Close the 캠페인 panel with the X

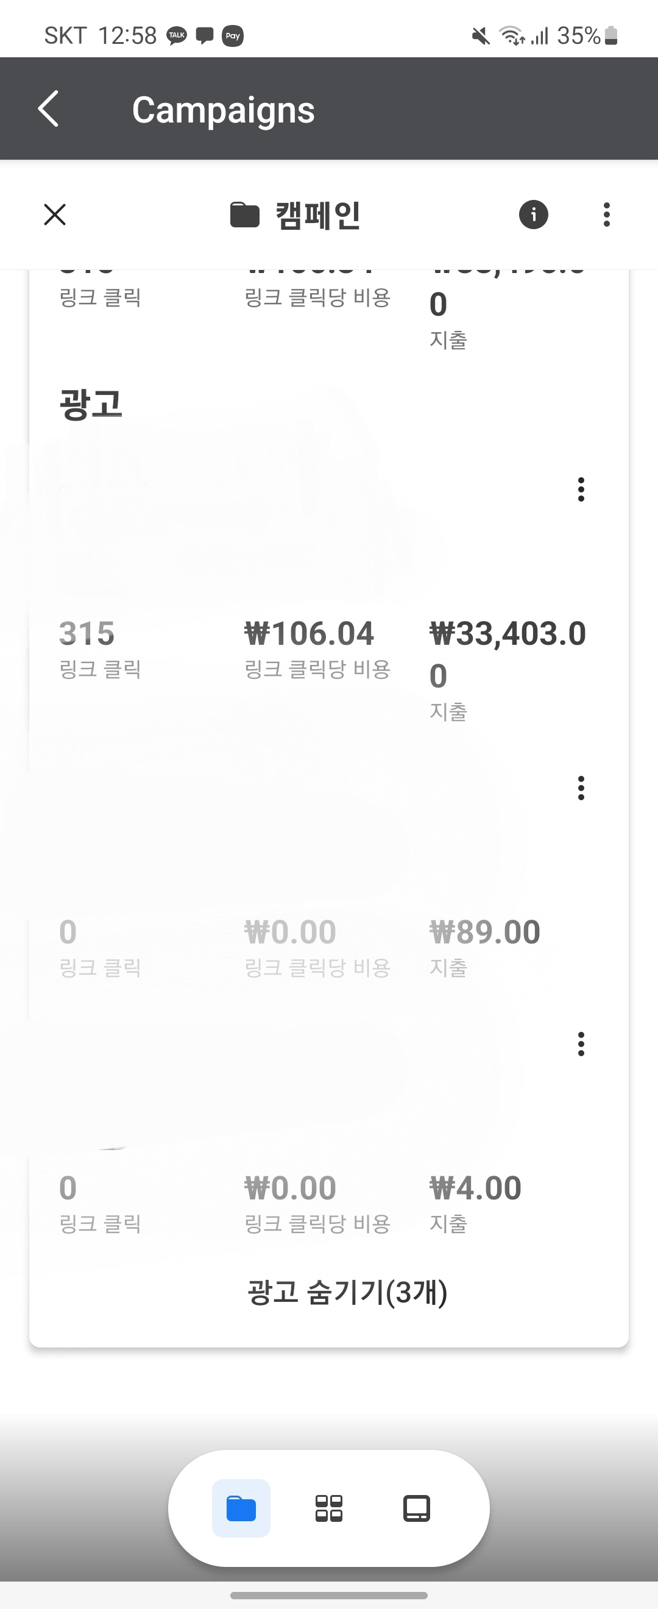pos(55,215)
